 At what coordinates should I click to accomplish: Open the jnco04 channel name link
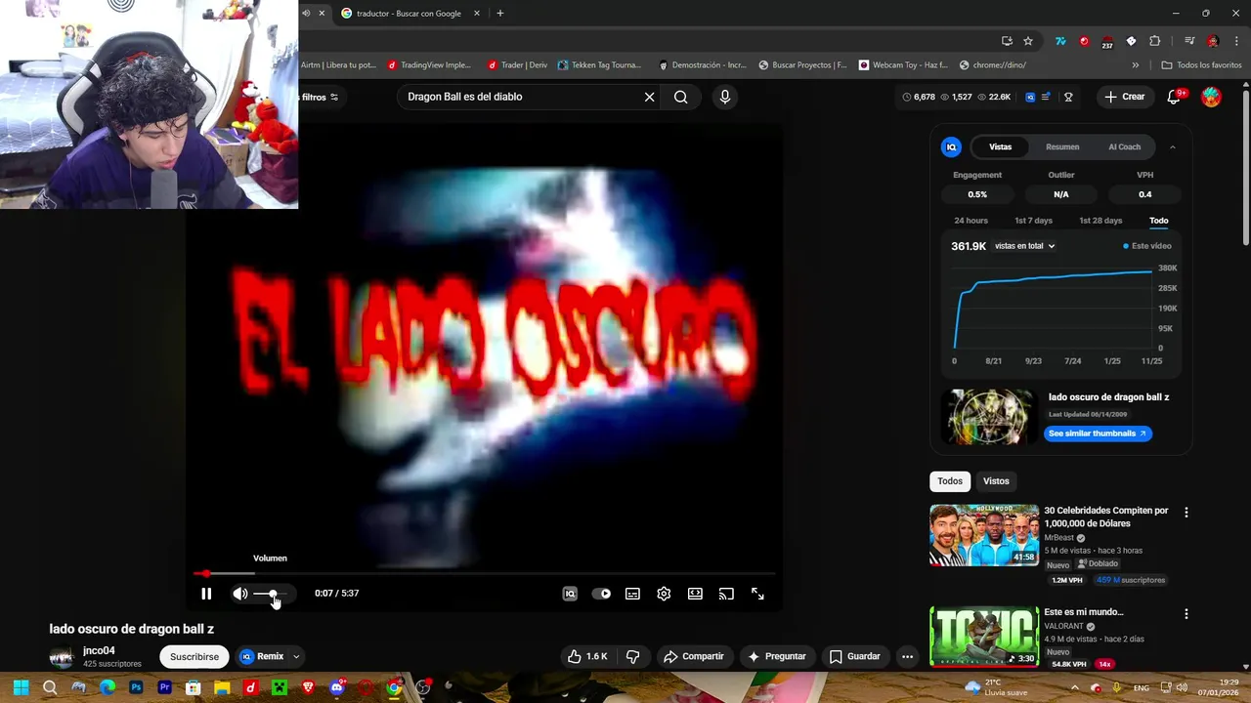pos(99,651)
